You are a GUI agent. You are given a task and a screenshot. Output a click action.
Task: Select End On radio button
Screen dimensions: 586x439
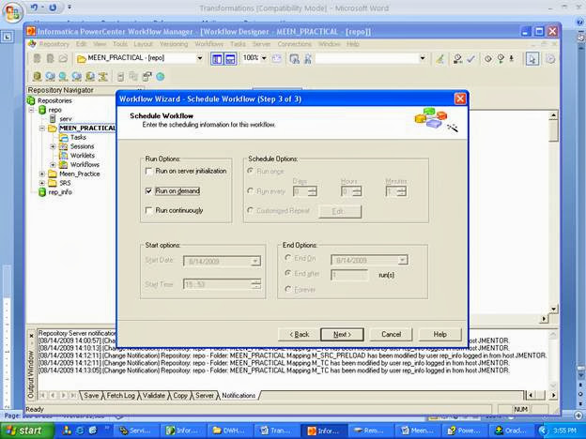point(287,258)
